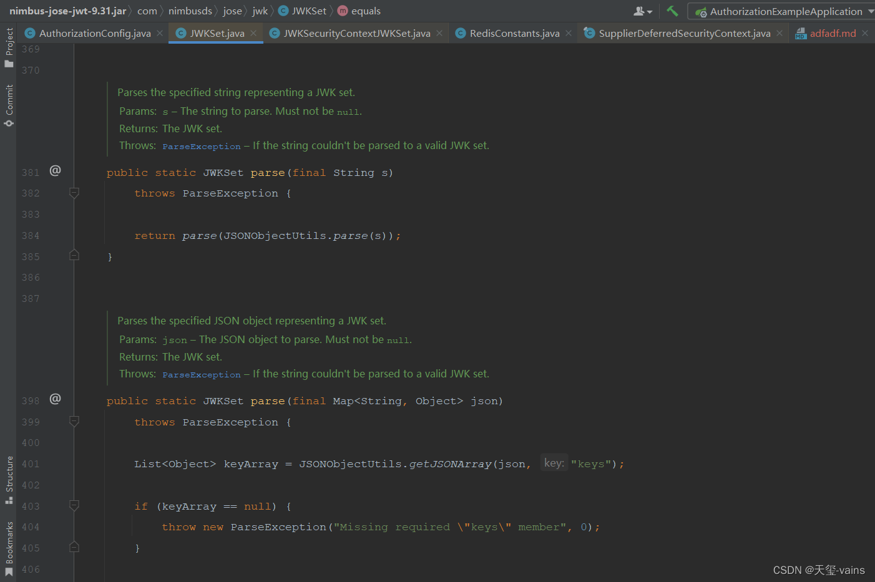
Task: Click 'throws ParseException' on line 399
Action: 207,422
